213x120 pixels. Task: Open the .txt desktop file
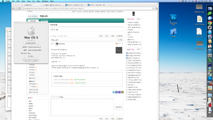[x=199, y=32]
